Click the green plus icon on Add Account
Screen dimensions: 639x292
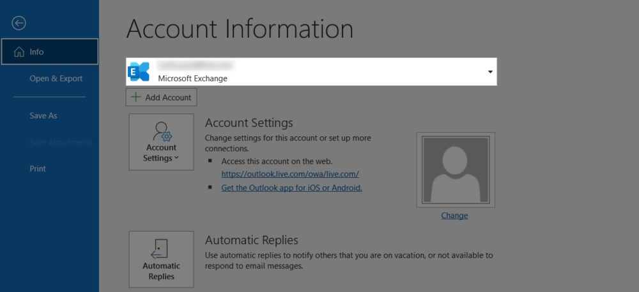[x=135, y=97]
